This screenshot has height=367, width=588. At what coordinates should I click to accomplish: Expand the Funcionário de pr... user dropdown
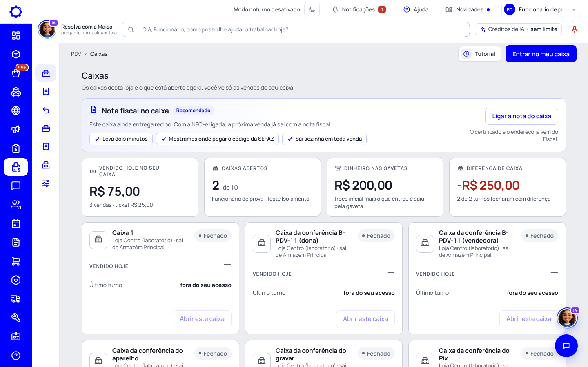[x=541, y=9]
